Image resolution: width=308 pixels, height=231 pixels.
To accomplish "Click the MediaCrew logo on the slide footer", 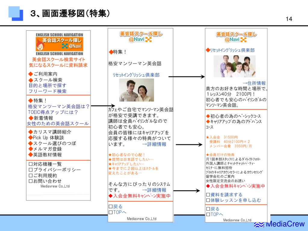I will coord(279,224).
